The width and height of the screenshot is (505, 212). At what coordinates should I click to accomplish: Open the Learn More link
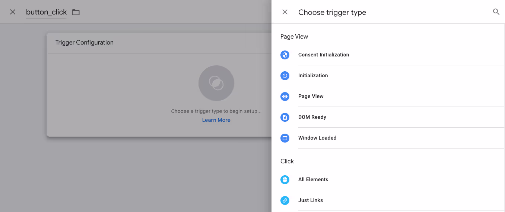click(216, 120)
